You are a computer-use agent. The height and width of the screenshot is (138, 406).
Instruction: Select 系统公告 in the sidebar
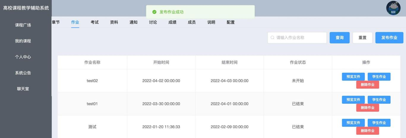23,73
